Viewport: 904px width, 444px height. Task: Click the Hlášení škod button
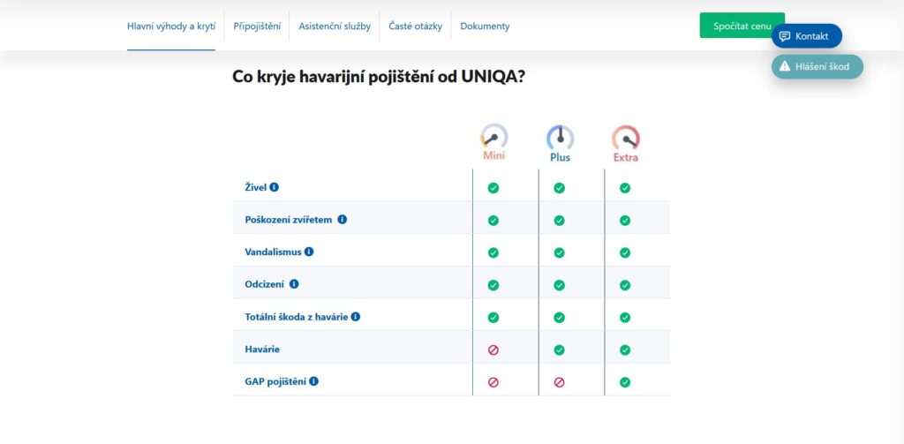[817, 66]
